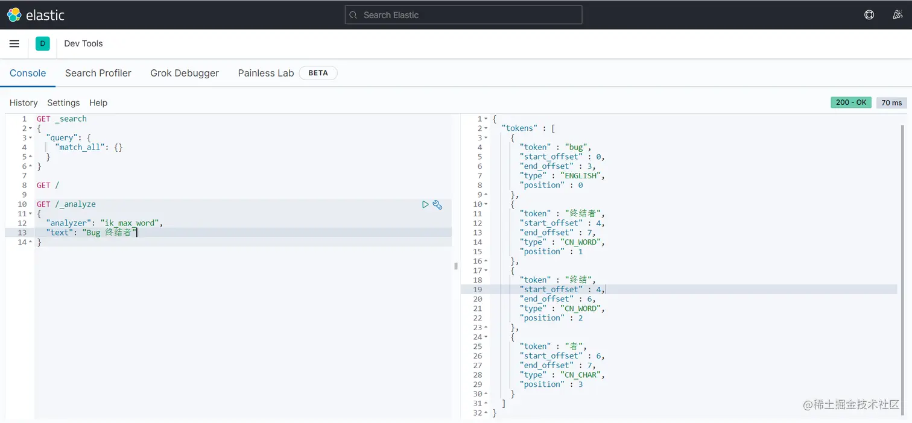The image size is (912, 423).
Task: Switch to the Console tab
Action: 28,73
